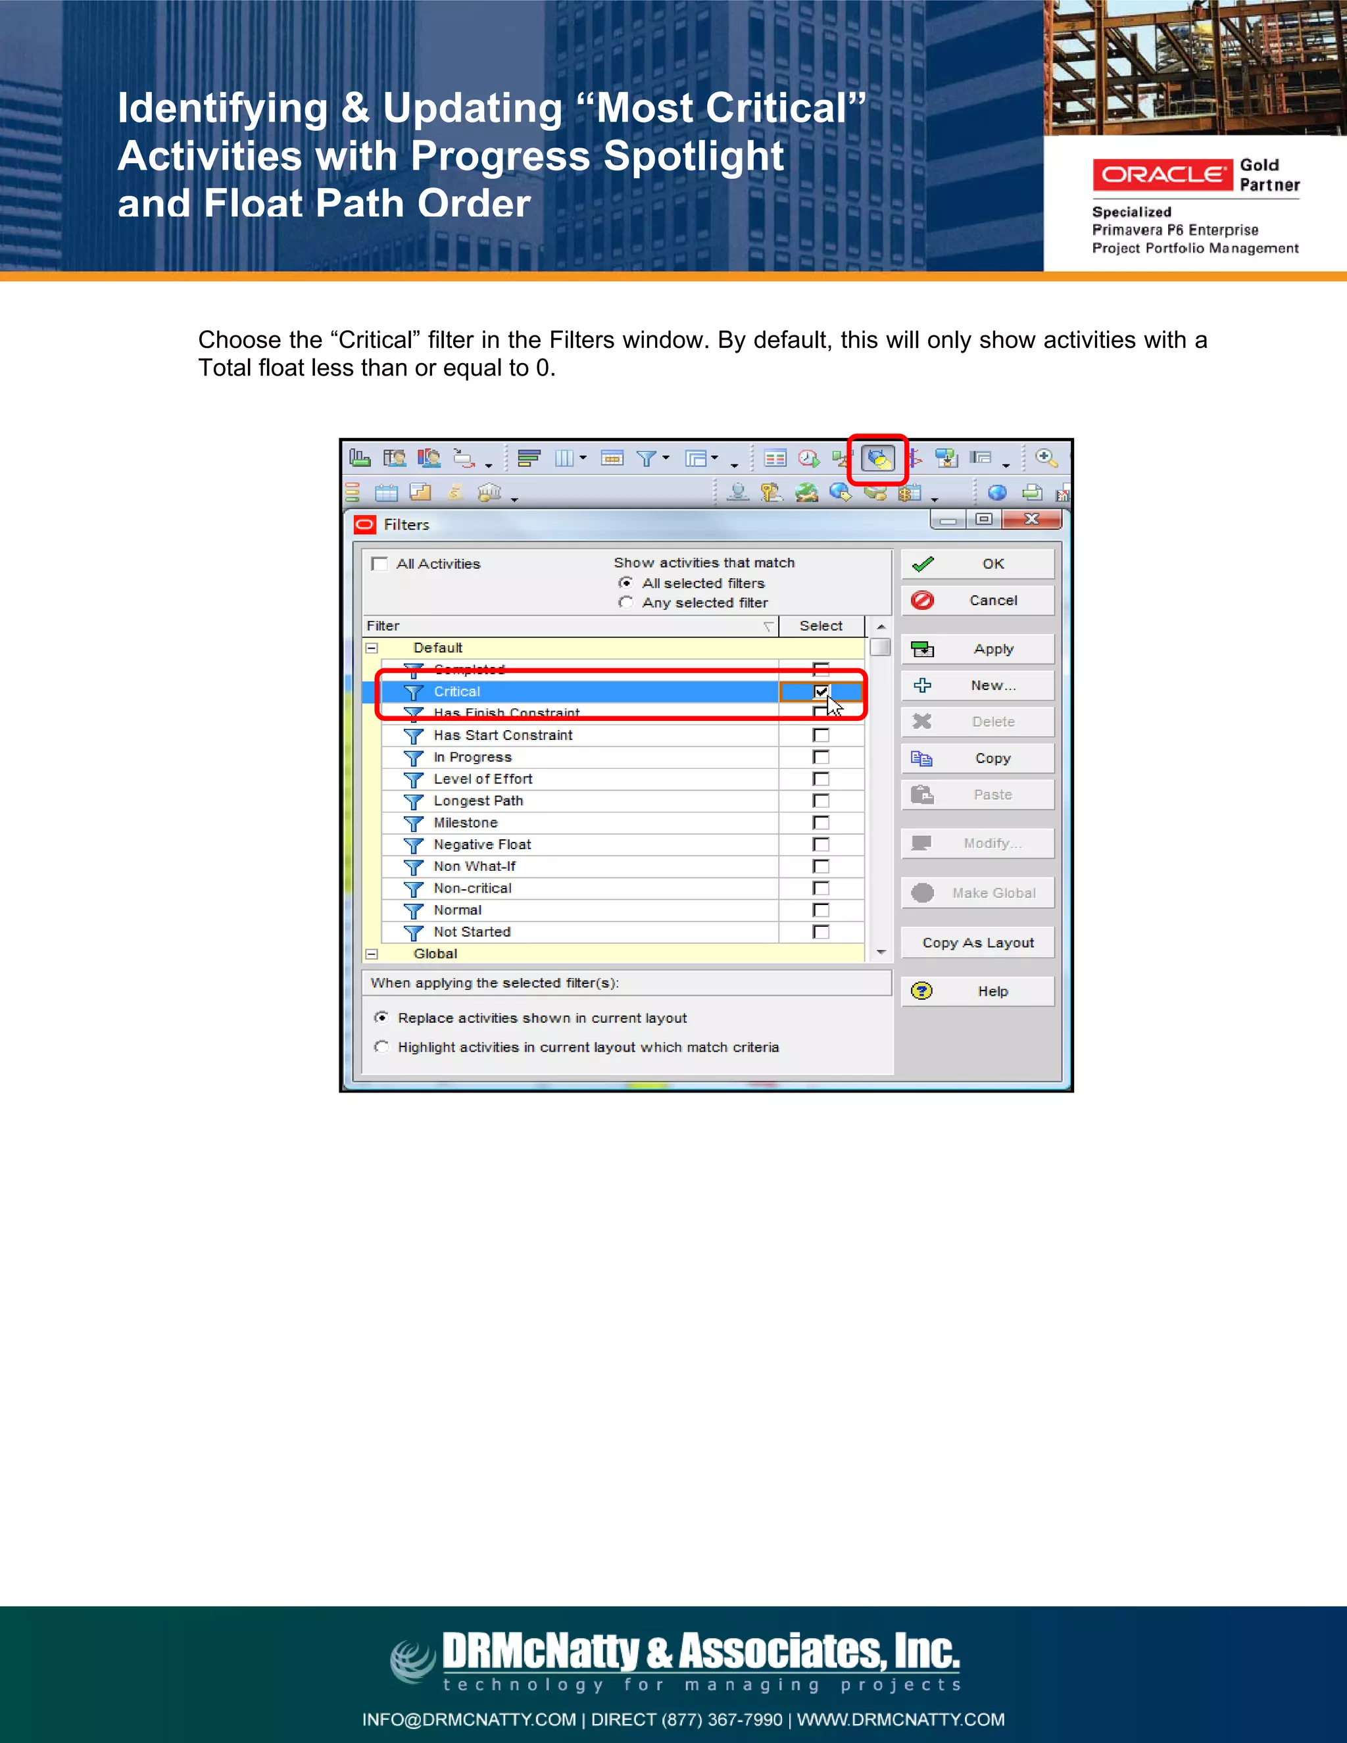Click the Cancel button
Viewport: 1347px width, 1743px height.
(977, 600)
